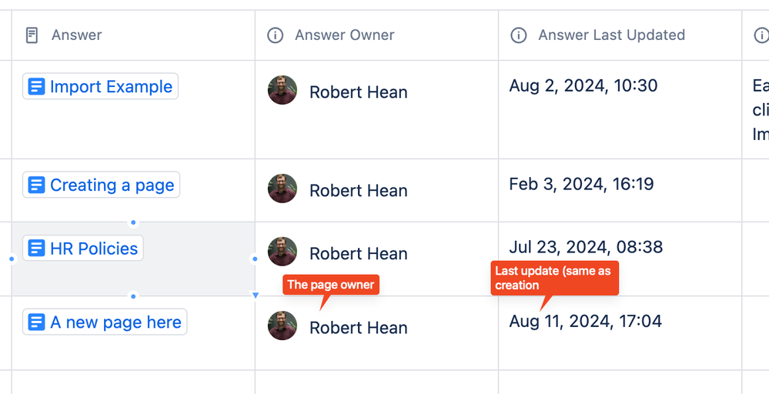Open the HR Policies page link
The width and height of the screenshot is (769, 394).
94,249
